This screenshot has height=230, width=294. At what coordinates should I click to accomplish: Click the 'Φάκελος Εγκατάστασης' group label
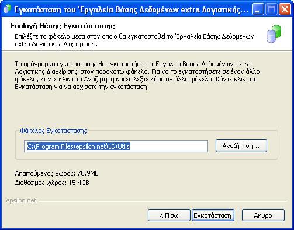pos(53,131)
